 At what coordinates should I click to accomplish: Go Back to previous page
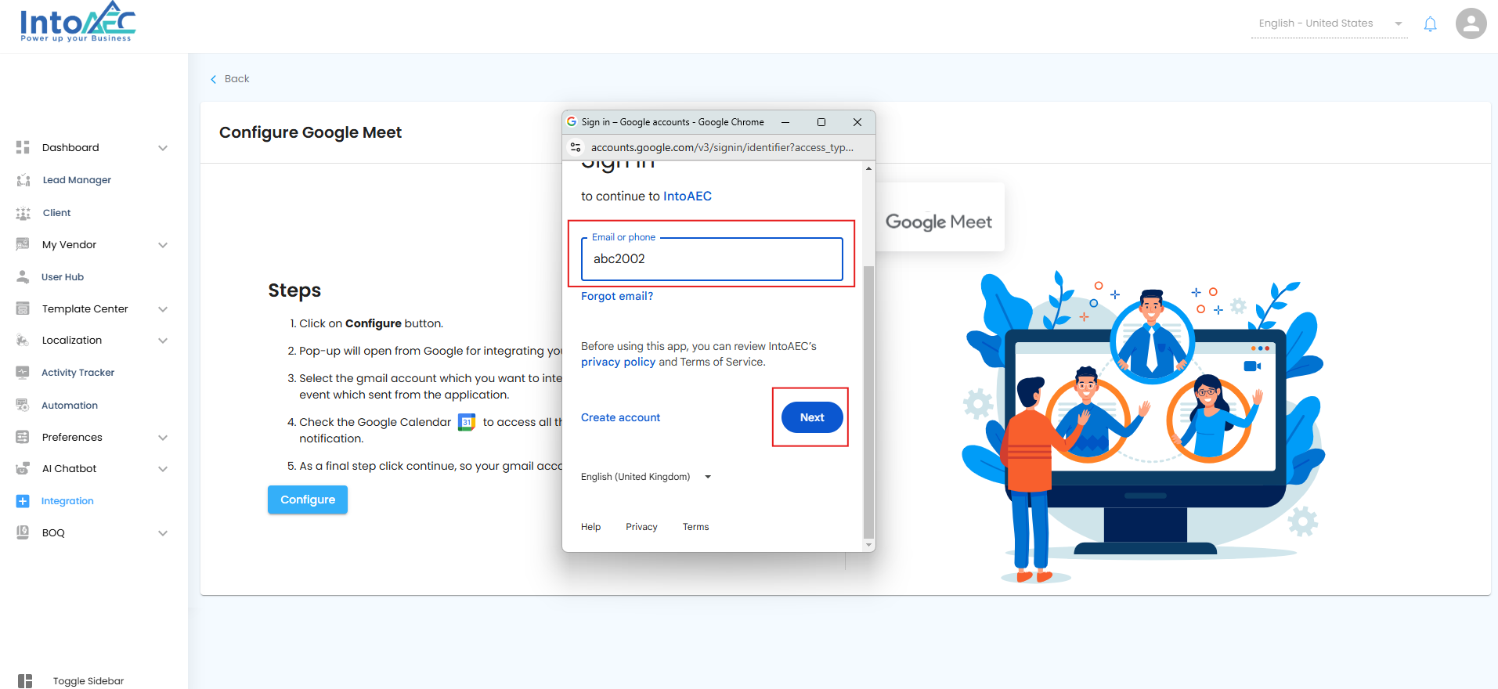tap(229, 79)
